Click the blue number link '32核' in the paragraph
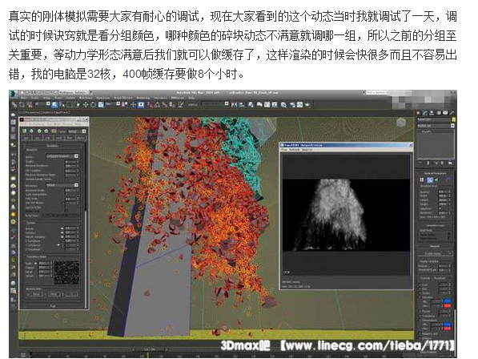 98,74
